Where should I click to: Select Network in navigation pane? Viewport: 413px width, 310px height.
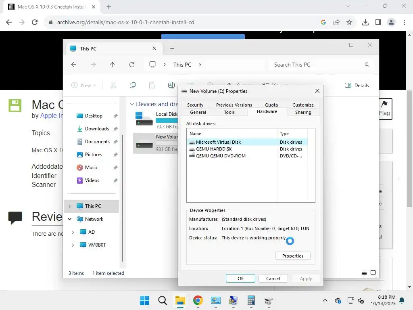click(x=94, y=219)
